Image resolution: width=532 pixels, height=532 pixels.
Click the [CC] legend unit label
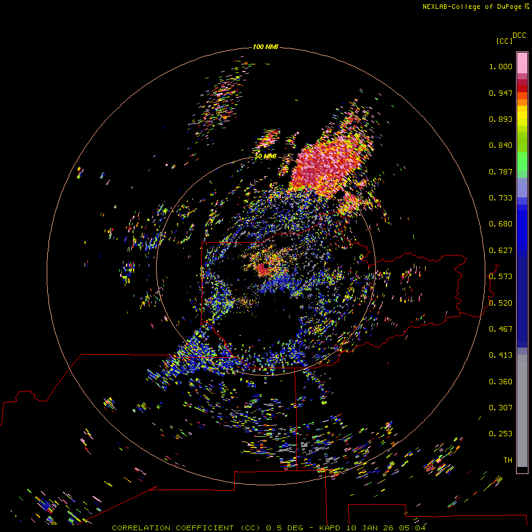coord(504,41)
